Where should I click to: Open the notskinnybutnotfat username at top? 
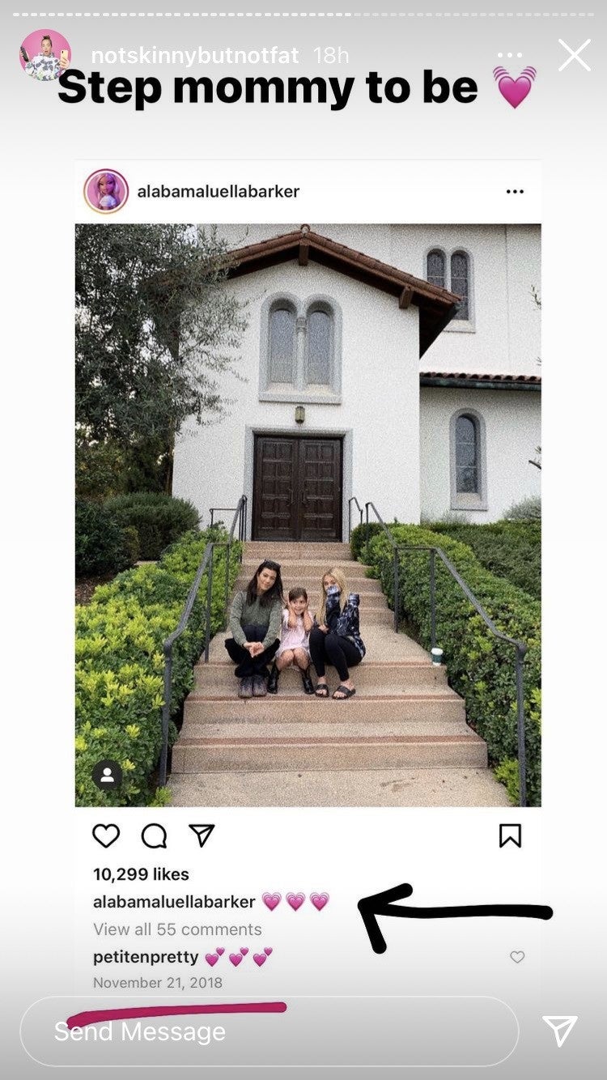coord(195,56)
